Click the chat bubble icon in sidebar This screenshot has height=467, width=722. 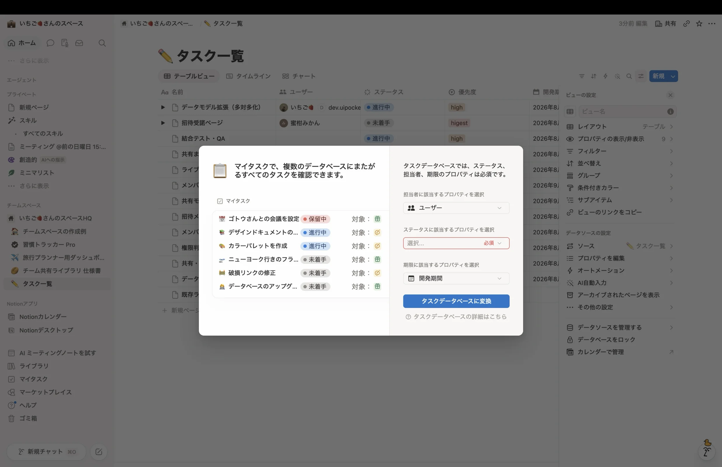point(50,43)
